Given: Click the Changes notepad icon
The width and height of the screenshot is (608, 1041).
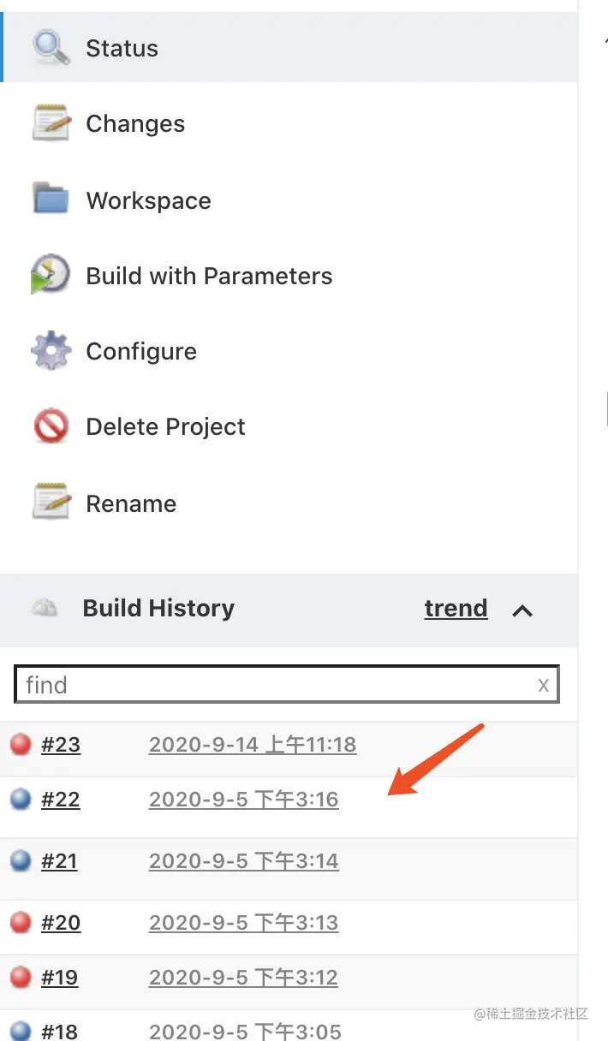Looking at the screenshot, I should click(51, 123).
